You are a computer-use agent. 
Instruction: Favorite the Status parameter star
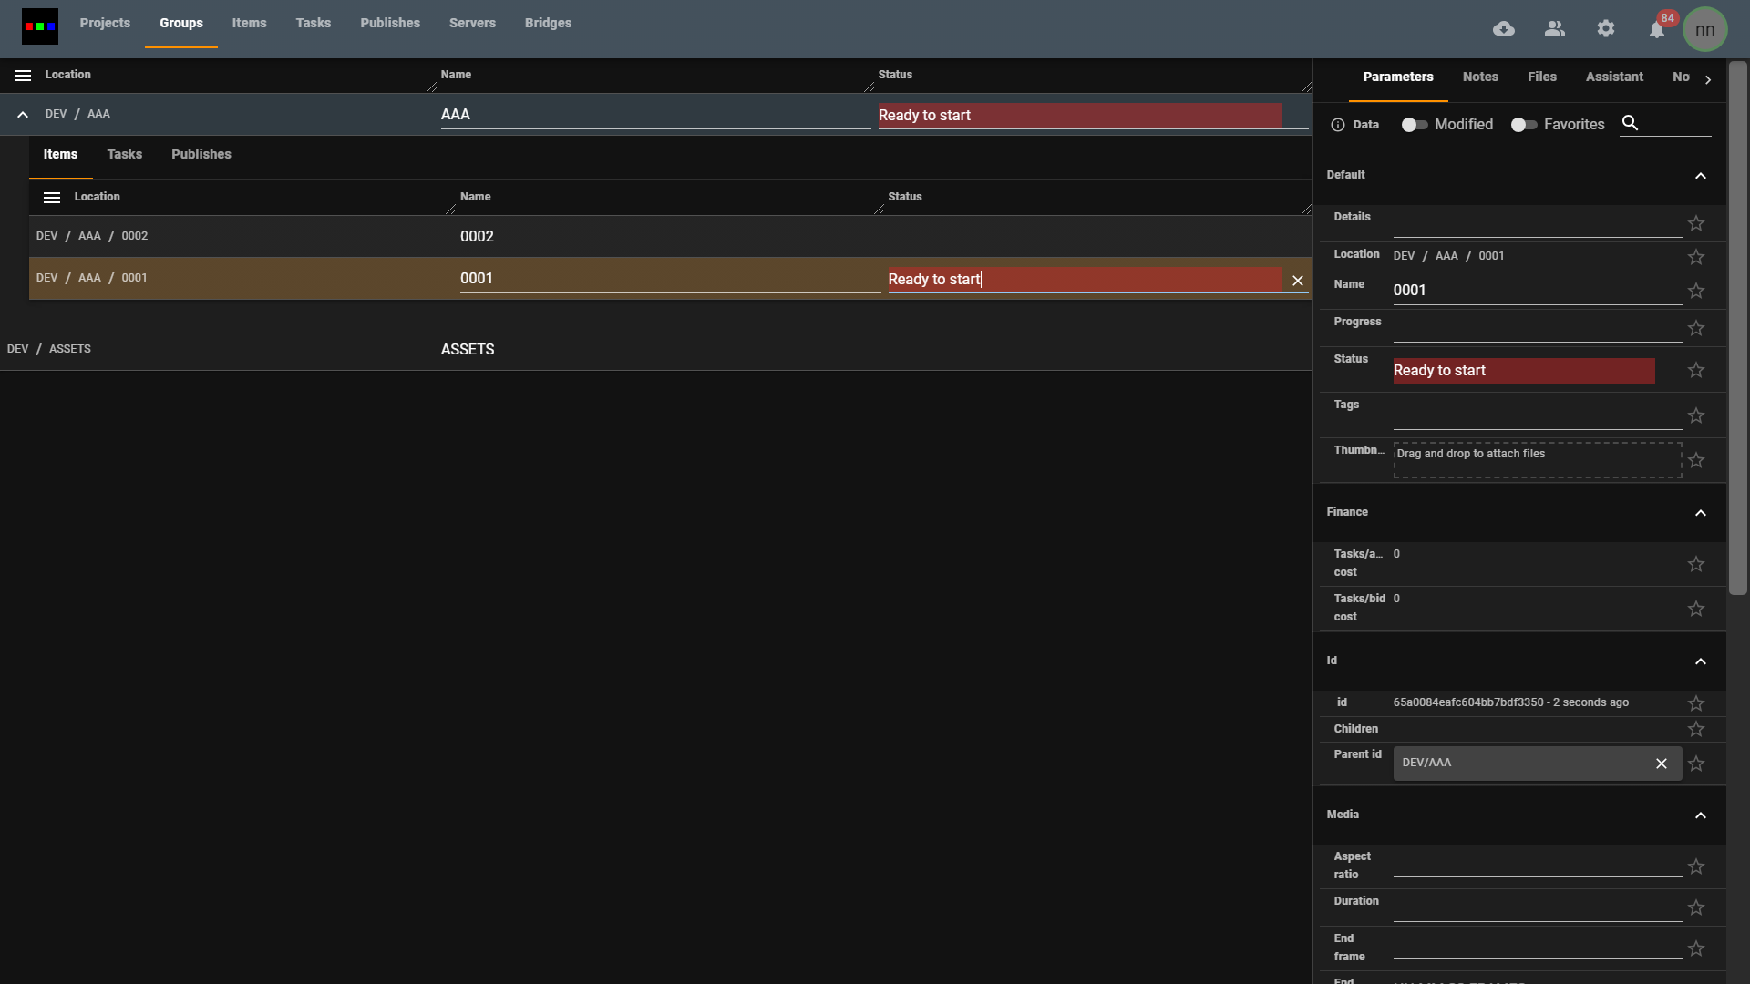1696,370
